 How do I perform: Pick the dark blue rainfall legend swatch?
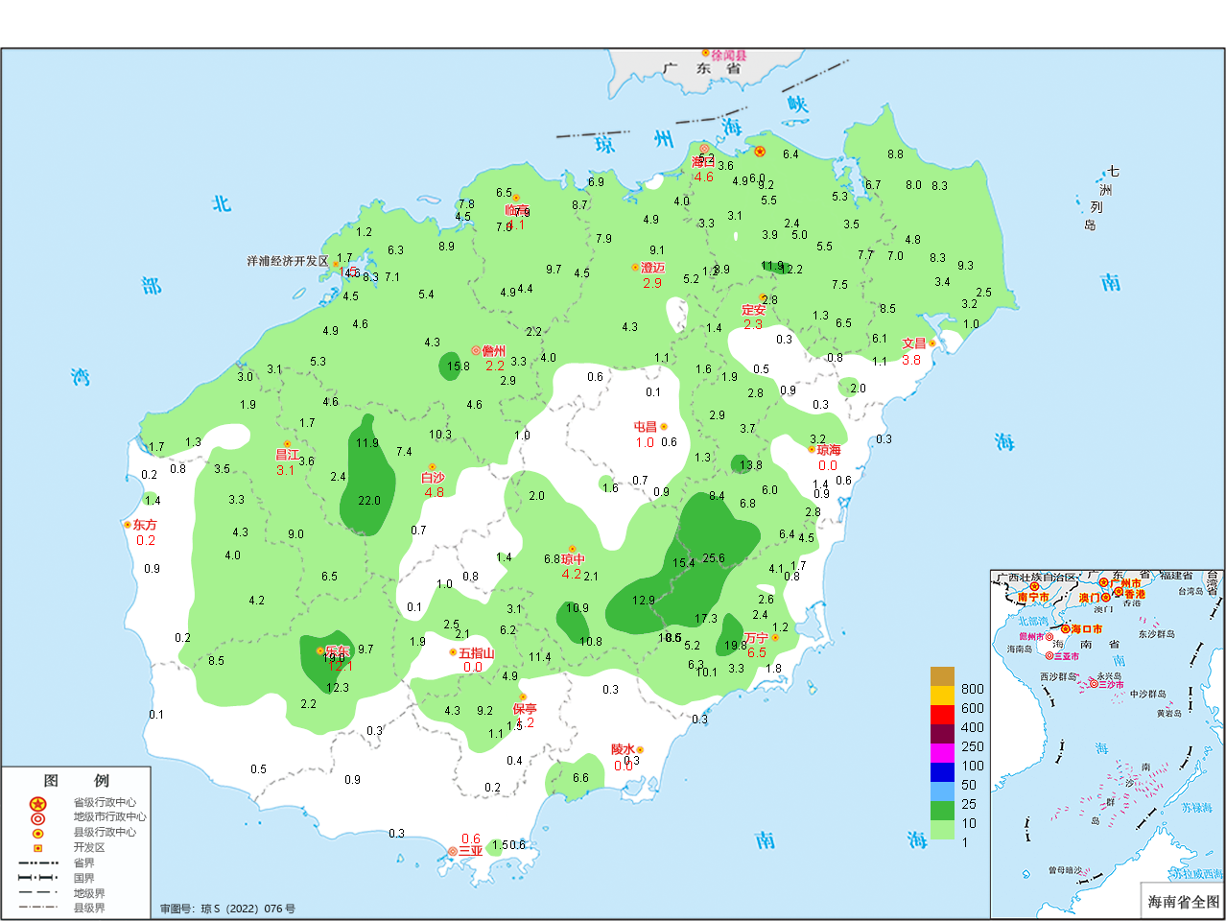pos(942,772)
